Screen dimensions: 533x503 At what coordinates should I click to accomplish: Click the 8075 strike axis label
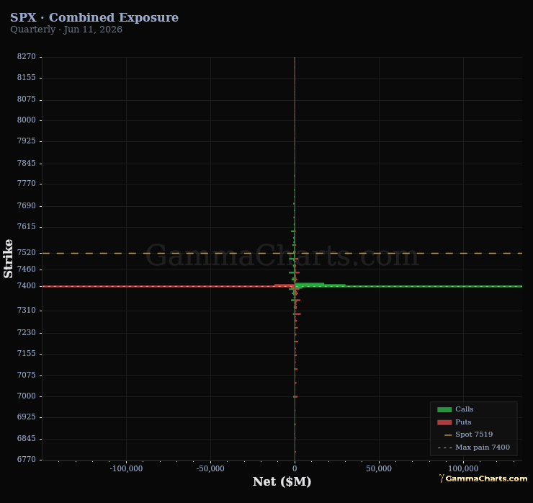(26, 99)
